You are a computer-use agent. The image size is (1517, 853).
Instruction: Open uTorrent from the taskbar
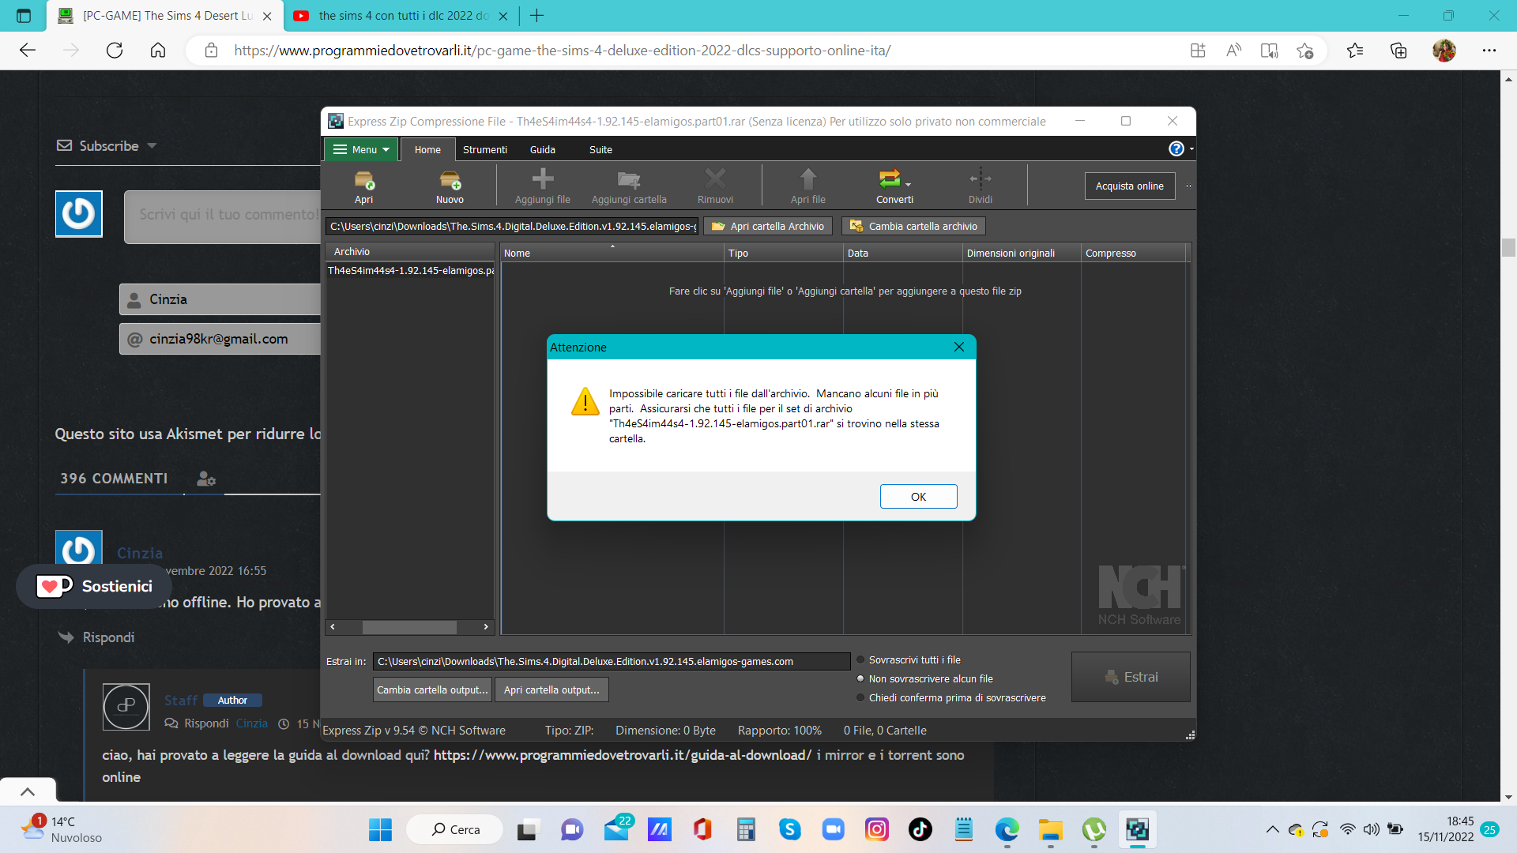point(1094,829)
